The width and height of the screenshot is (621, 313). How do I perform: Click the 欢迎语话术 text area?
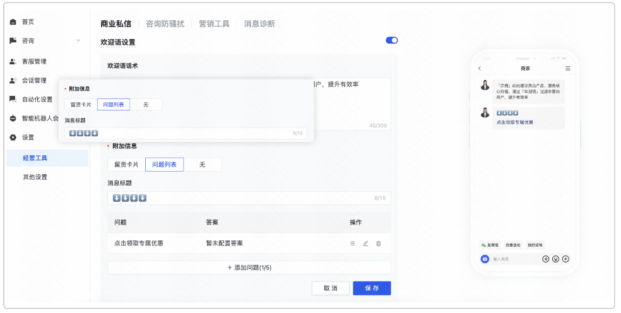(249, 104)
